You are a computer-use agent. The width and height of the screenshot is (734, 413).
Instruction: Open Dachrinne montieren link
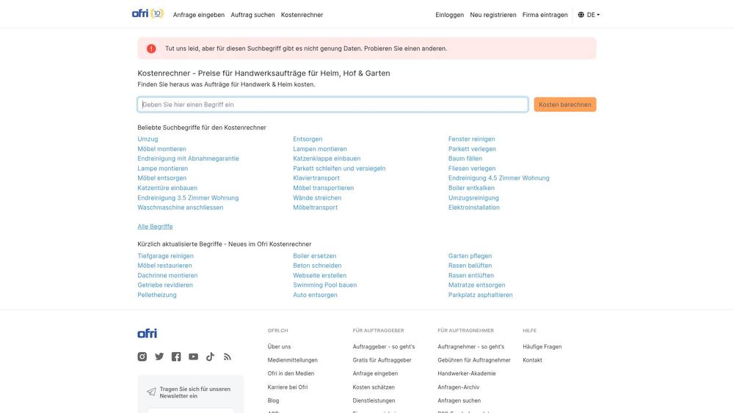pyautogui.click(x=167, y=276)
